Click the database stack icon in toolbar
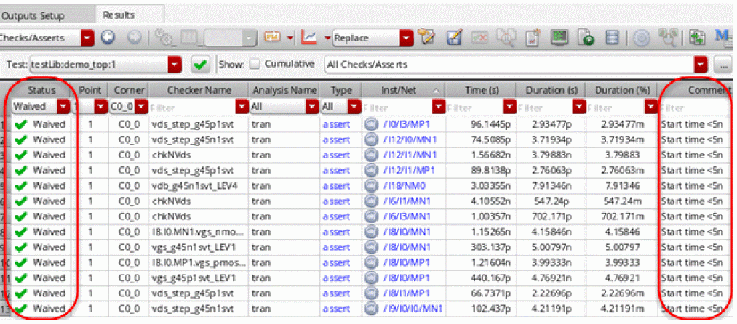737x324 pixels. pyautogui.click(x=613, y=38)
